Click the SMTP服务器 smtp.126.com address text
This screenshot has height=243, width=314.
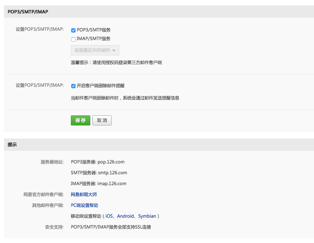point(99,173)
